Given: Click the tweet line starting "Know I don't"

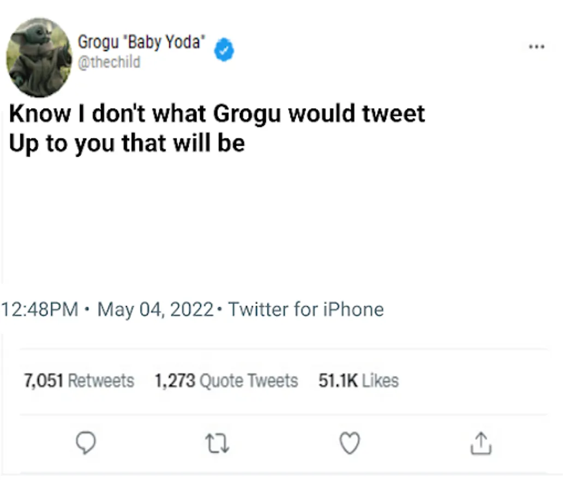Looking at the screenshot, I should 217,114.
